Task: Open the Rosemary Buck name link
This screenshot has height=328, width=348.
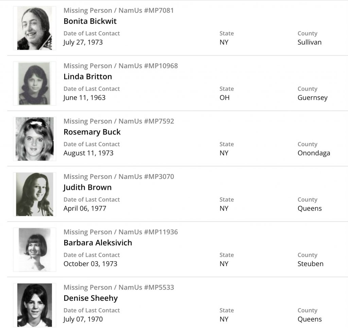Action: tap(92, 132)
